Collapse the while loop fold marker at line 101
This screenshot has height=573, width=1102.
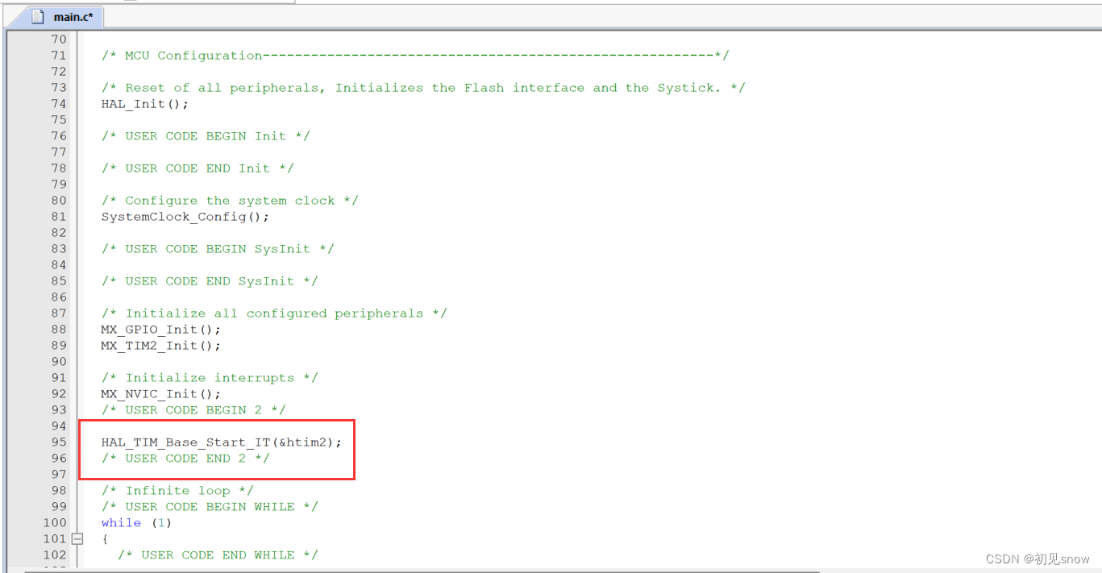(x=77, y=538)
